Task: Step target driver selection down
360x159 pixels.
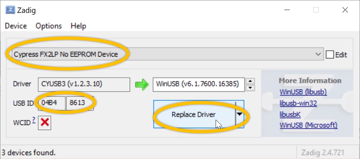Action: tap(250, 88)
